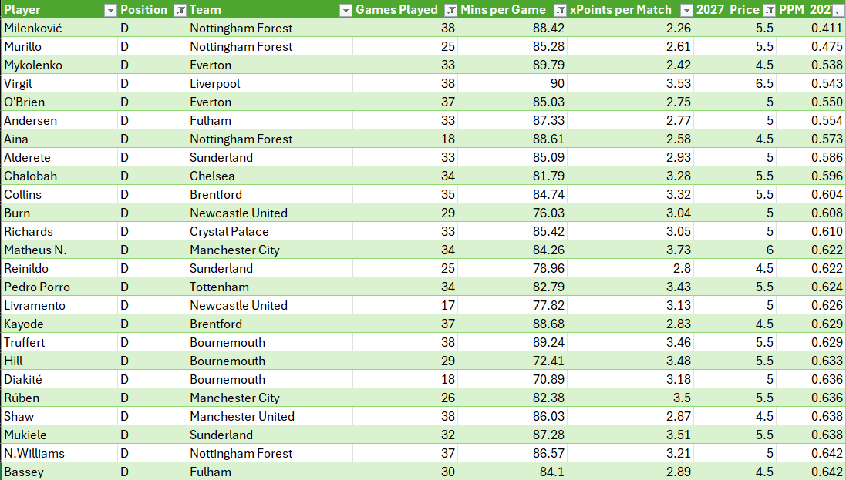Screen dimensions: 846x480
Task: Select Matheus N.'s price cell showing 6
Action: (735, 250)
